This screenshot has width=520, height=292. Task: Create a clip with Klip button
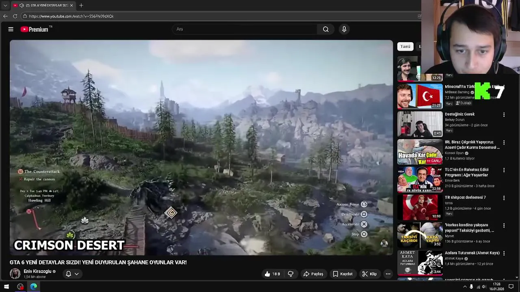point(369,274)
